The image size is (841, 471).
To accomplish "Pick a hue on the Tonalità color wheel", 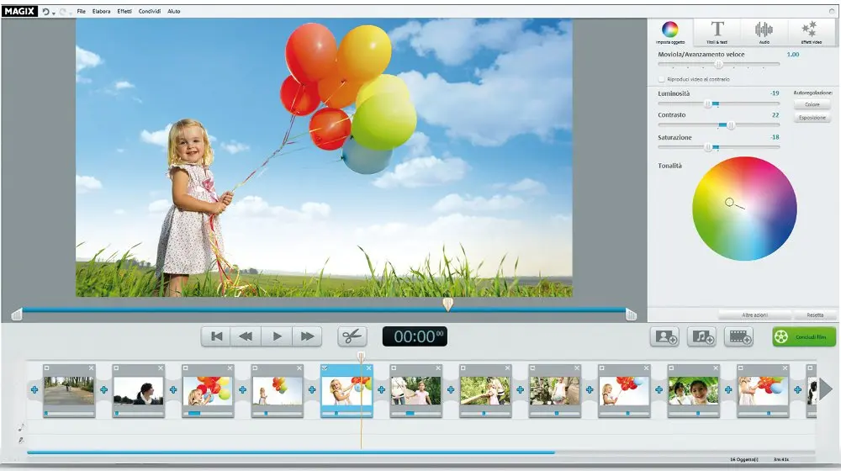I will click(x=744, y=209).
